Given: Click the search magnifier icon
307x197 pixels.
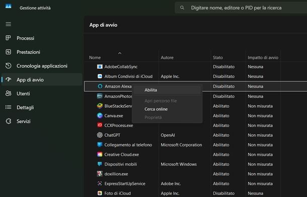Looking at the screenshot, I should pyautogui.click(x=182, y=8).
